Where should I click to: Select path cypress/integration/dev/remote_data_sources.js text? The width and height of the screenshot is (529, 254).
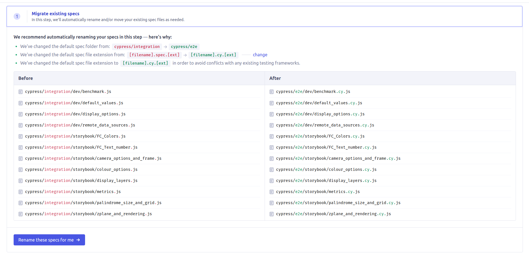point(80,125)
